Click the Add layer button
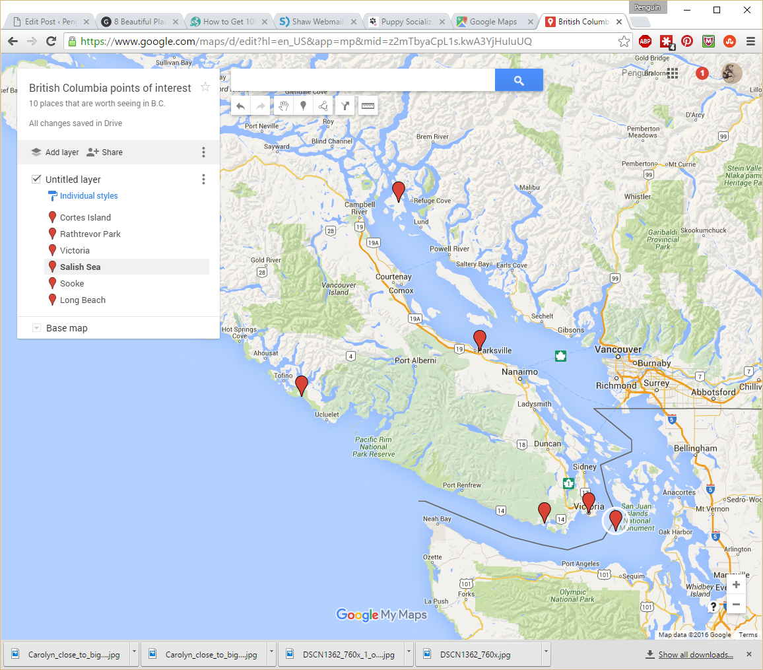Image resolution: width=763 pixels, height=670 pixels. (x=55, y=152)
